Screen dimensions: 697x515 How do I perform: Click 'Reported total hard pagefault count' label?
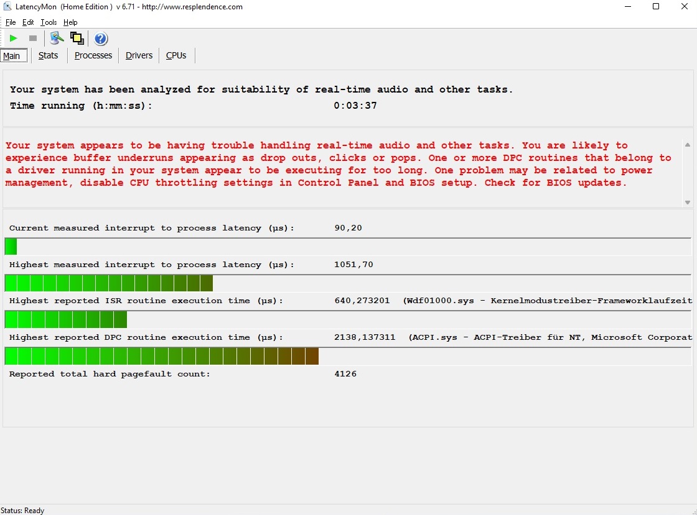pos(110,374)
